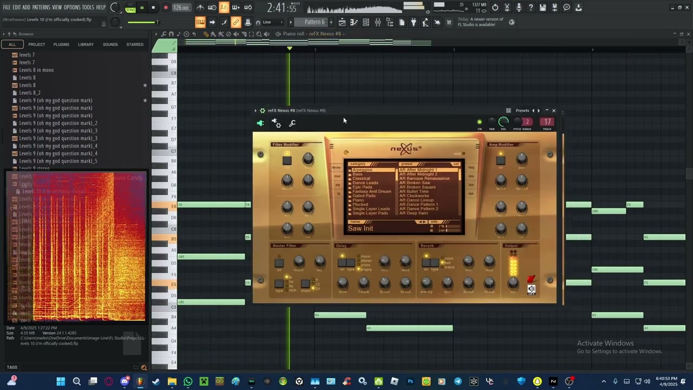The width and height of the screenshot is (693, 390).
Task: Select the draw pencil tool in piano roll
Action: (206, 34)
